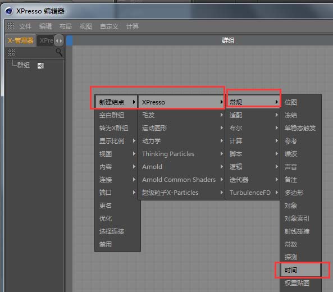The width and height of the screenshot is (333, 292).
Task: Click the tab scroll arrows beside the XPre tab
Action: [x=59, y=40]
